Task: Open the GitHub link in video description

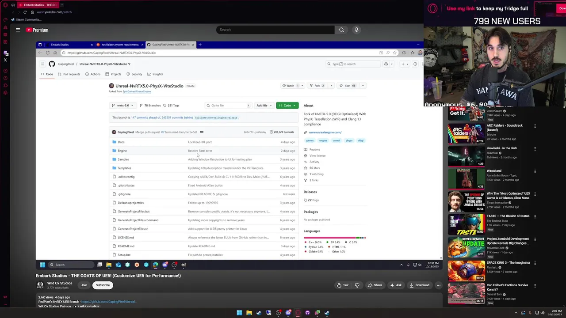Action: tap(109, 302)
